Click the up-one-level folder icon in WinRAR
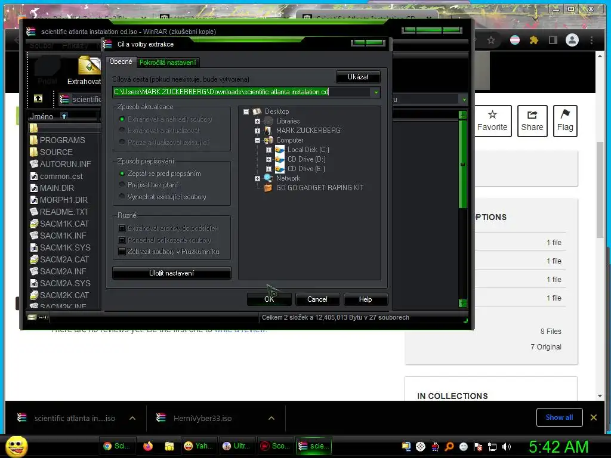 38,98
